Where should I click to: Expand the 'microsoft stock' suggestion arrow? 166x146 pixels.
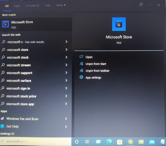pos(67,57)
